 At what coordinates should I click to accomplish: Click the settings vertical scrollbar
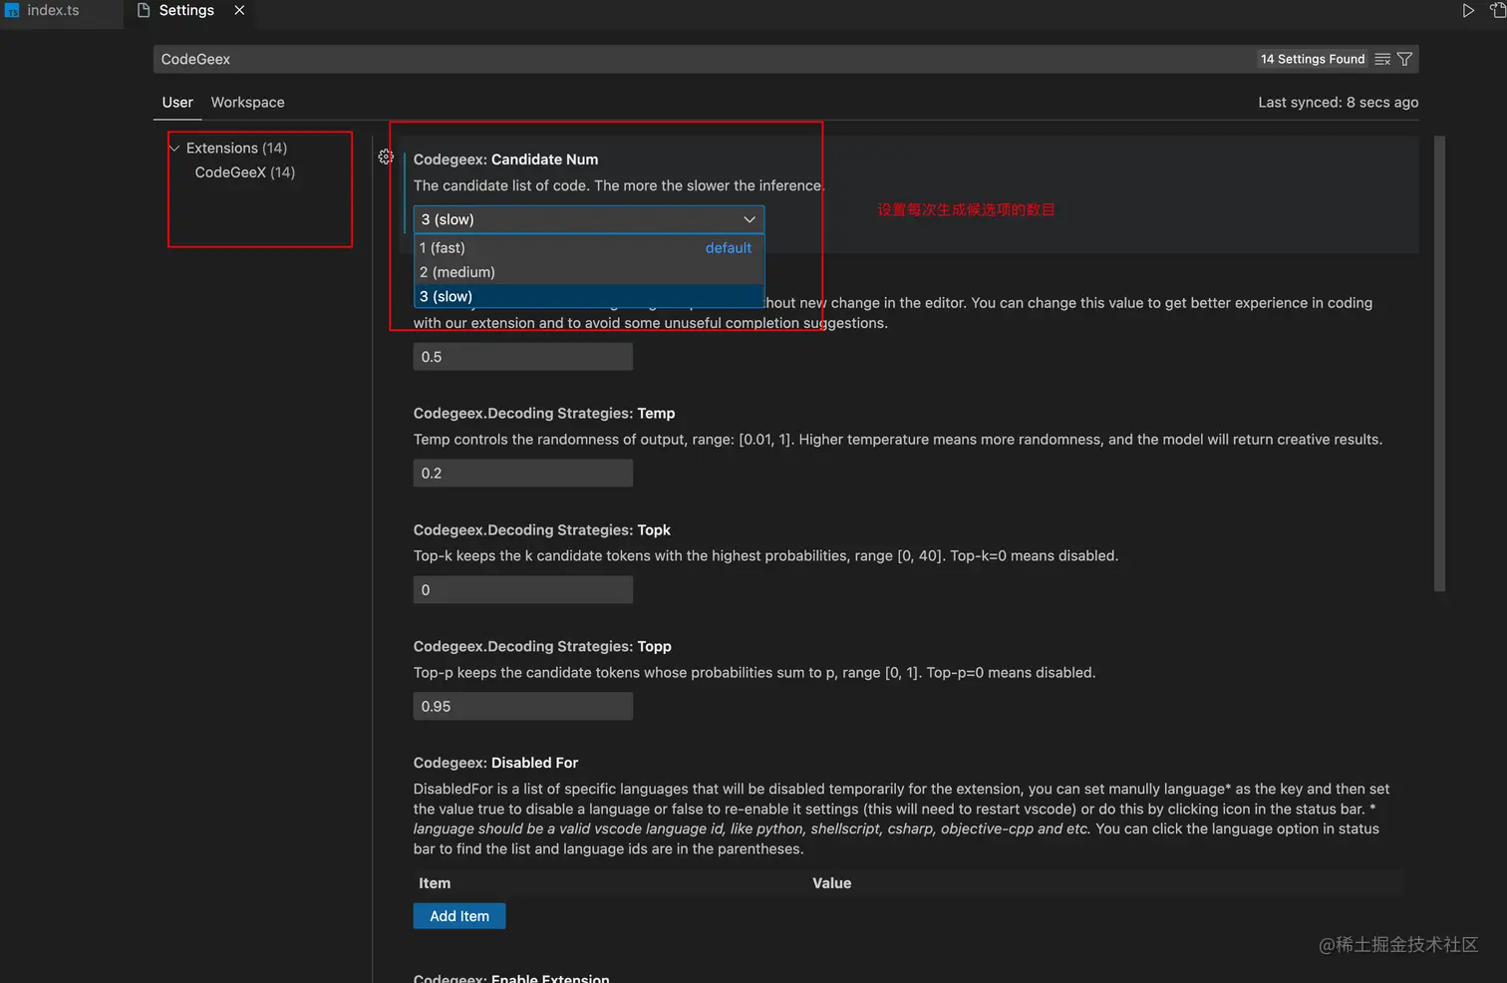point(1439,364)
